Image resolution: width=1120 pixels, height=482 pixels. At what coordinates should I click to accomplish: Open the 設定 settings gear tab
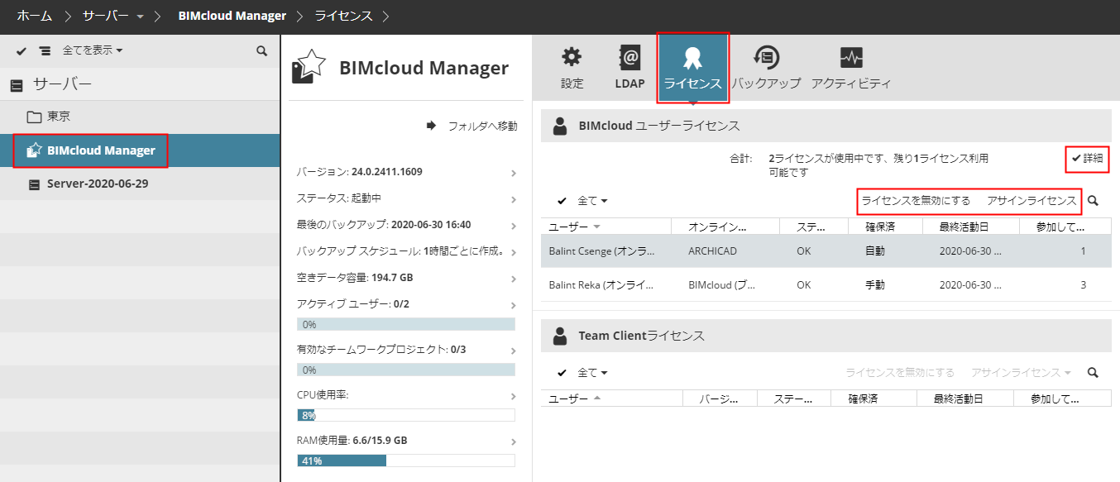[x=572, y=68]
